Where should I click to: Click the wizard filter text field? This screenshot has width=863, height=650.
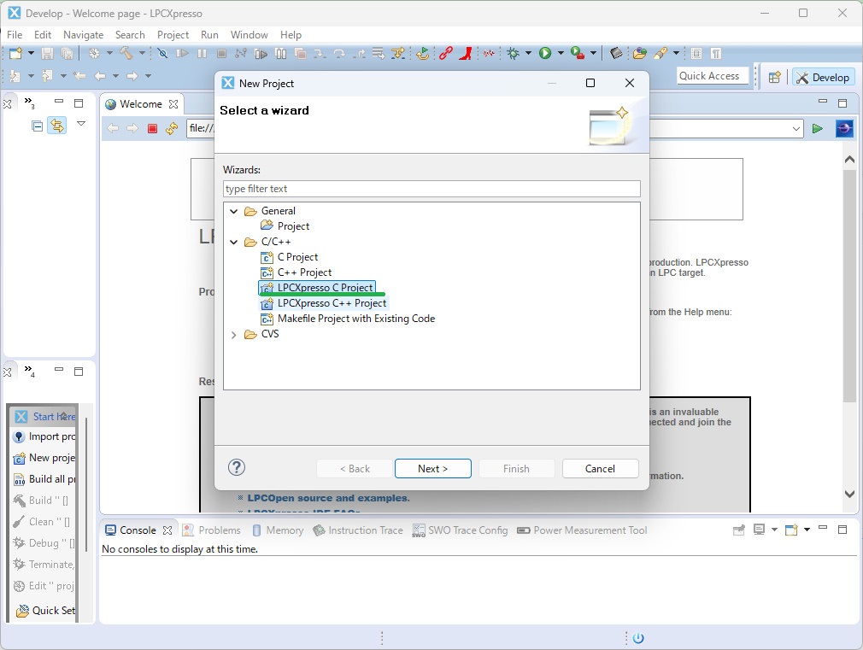(431, 189)
